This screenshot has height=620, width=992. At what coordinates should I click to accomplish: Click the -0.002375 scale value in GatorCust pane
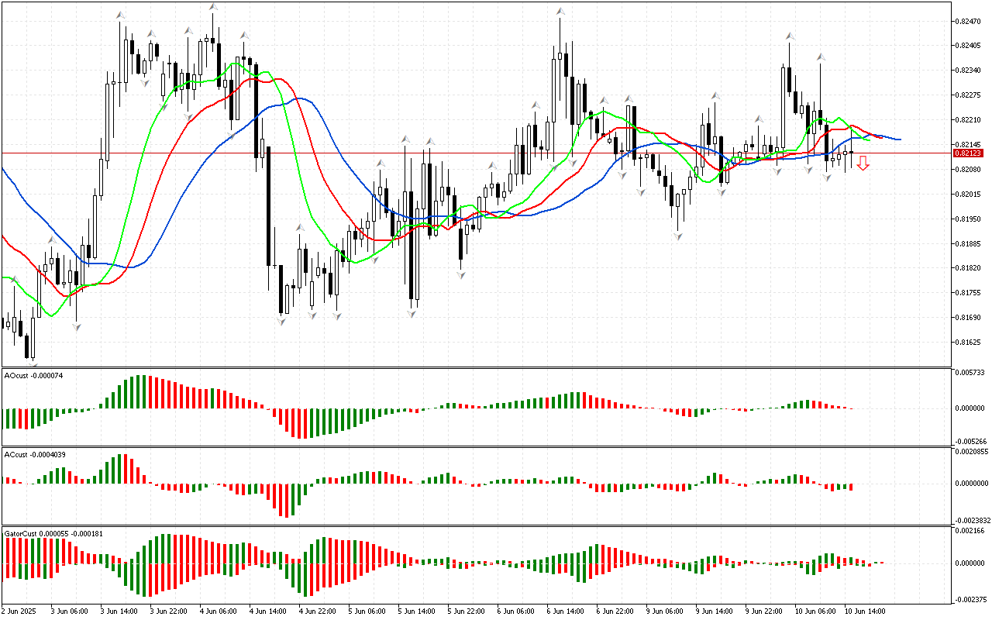[970, 599]
